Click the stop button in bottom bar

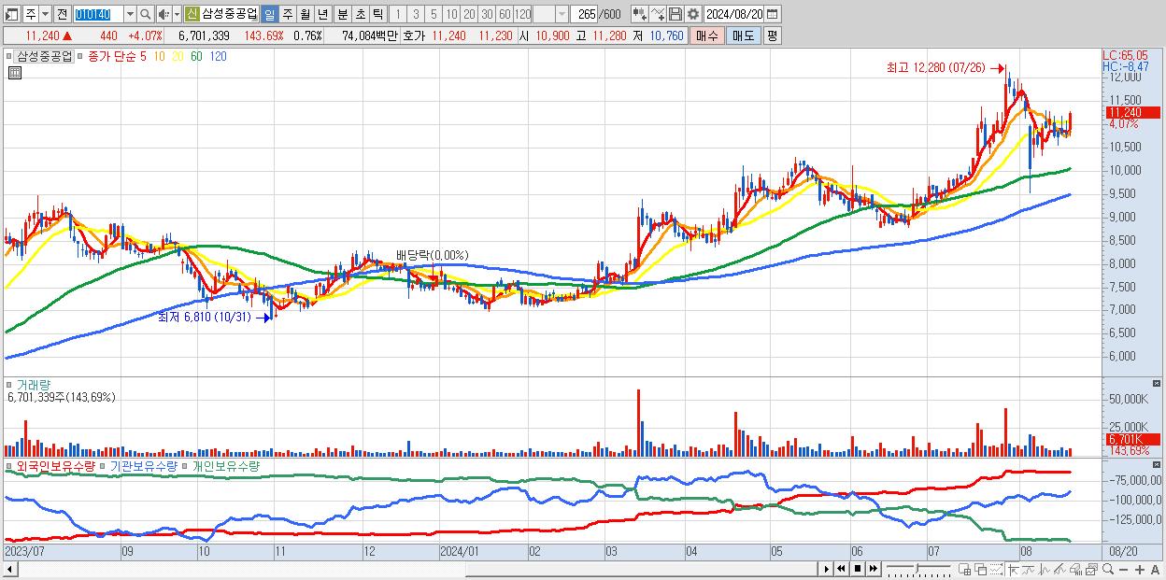tap(858, 569)
